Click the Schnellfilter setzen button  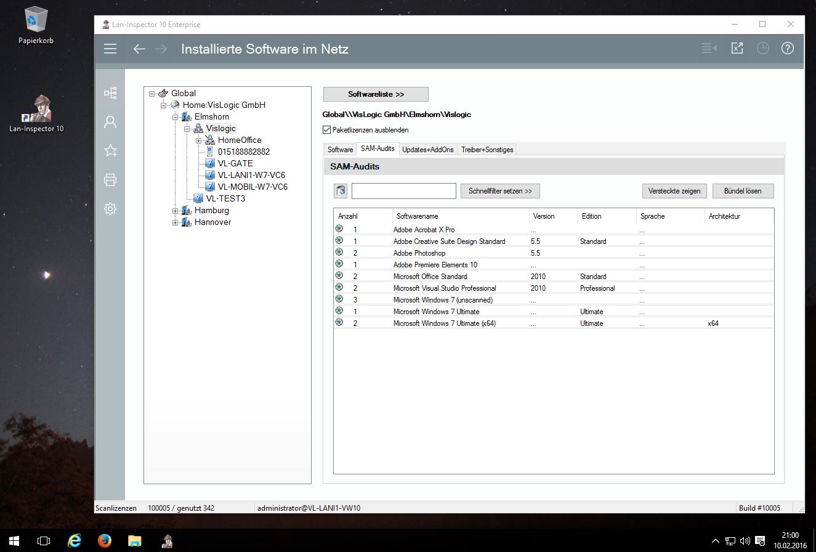pyautogui.click(x=500, y=191)
